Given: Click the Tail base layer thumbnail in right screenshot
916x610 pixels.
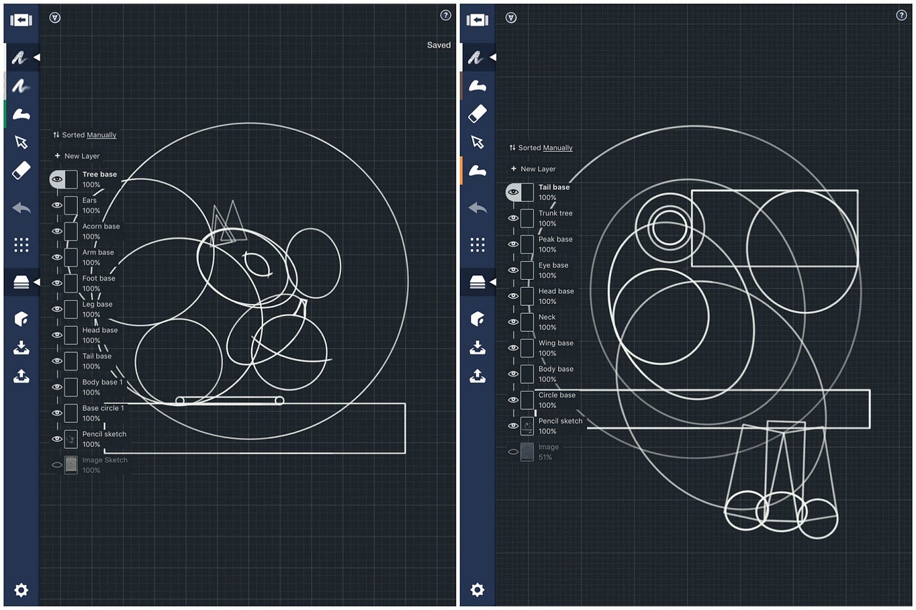Looking at the screenshot, I should pos(527,192).
